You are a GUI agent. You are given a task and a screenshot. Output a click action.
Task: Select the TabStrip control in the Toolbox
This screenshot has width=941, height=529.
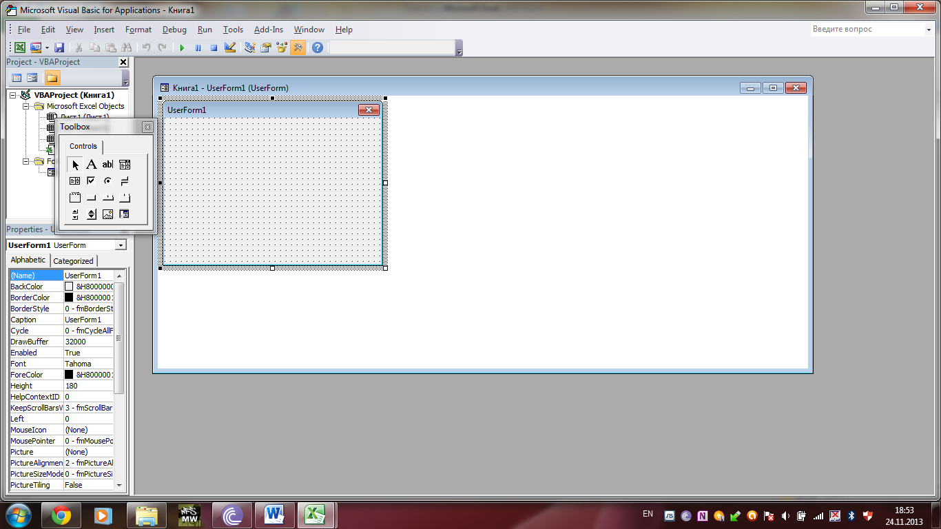pos(107,198)
